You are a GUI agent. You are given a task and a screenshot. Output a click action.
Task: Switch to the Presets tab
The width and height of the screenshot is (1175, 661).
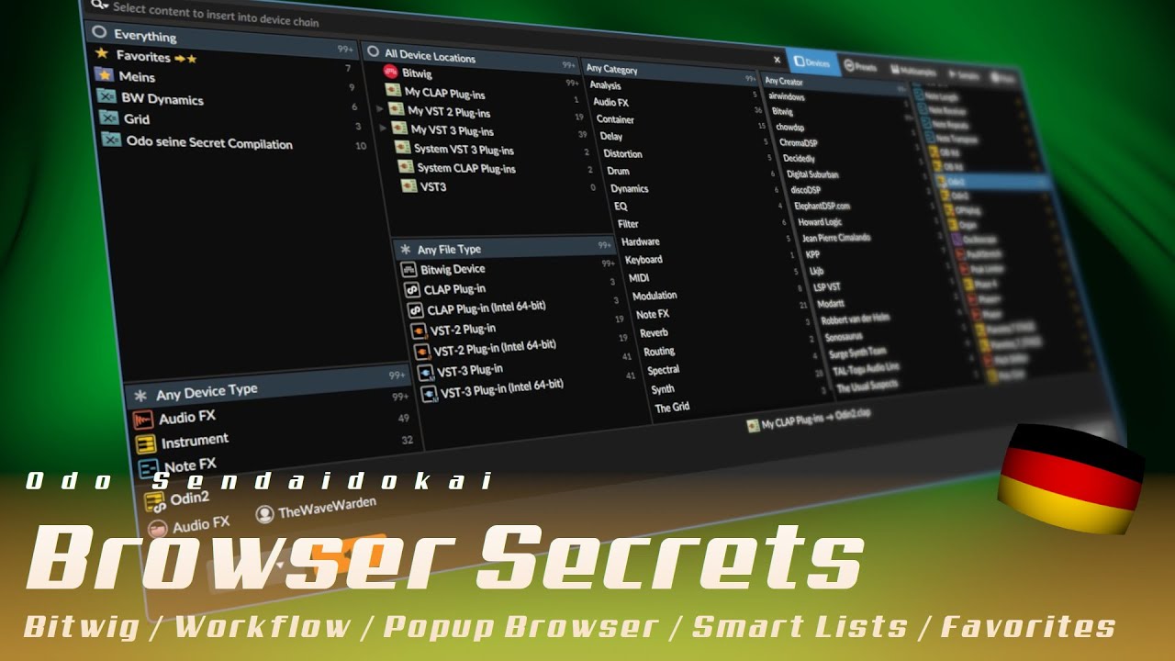click(x=861, y=67)
